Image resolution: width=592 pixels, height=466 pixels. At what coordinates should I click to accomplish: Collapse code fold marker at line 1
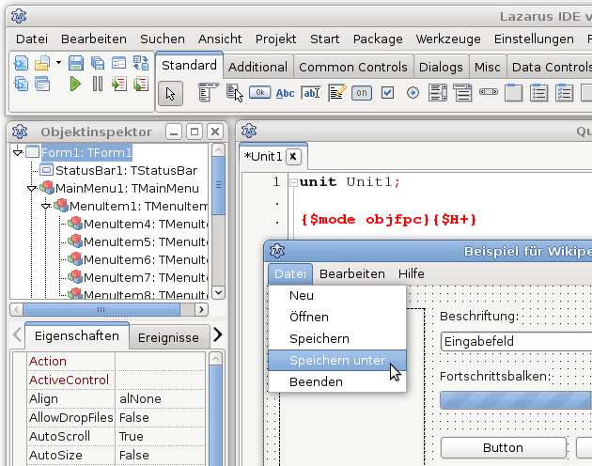click(x=293, y=183)
